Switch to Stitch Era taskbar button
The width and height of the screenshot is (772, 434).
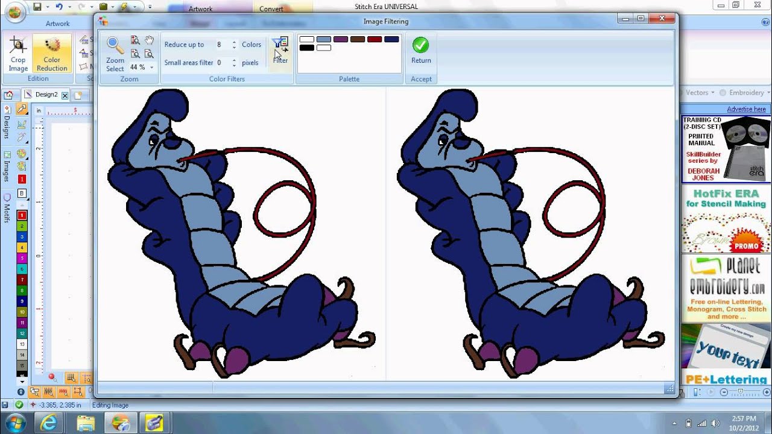pyautogui.click(x=120, y=422)
